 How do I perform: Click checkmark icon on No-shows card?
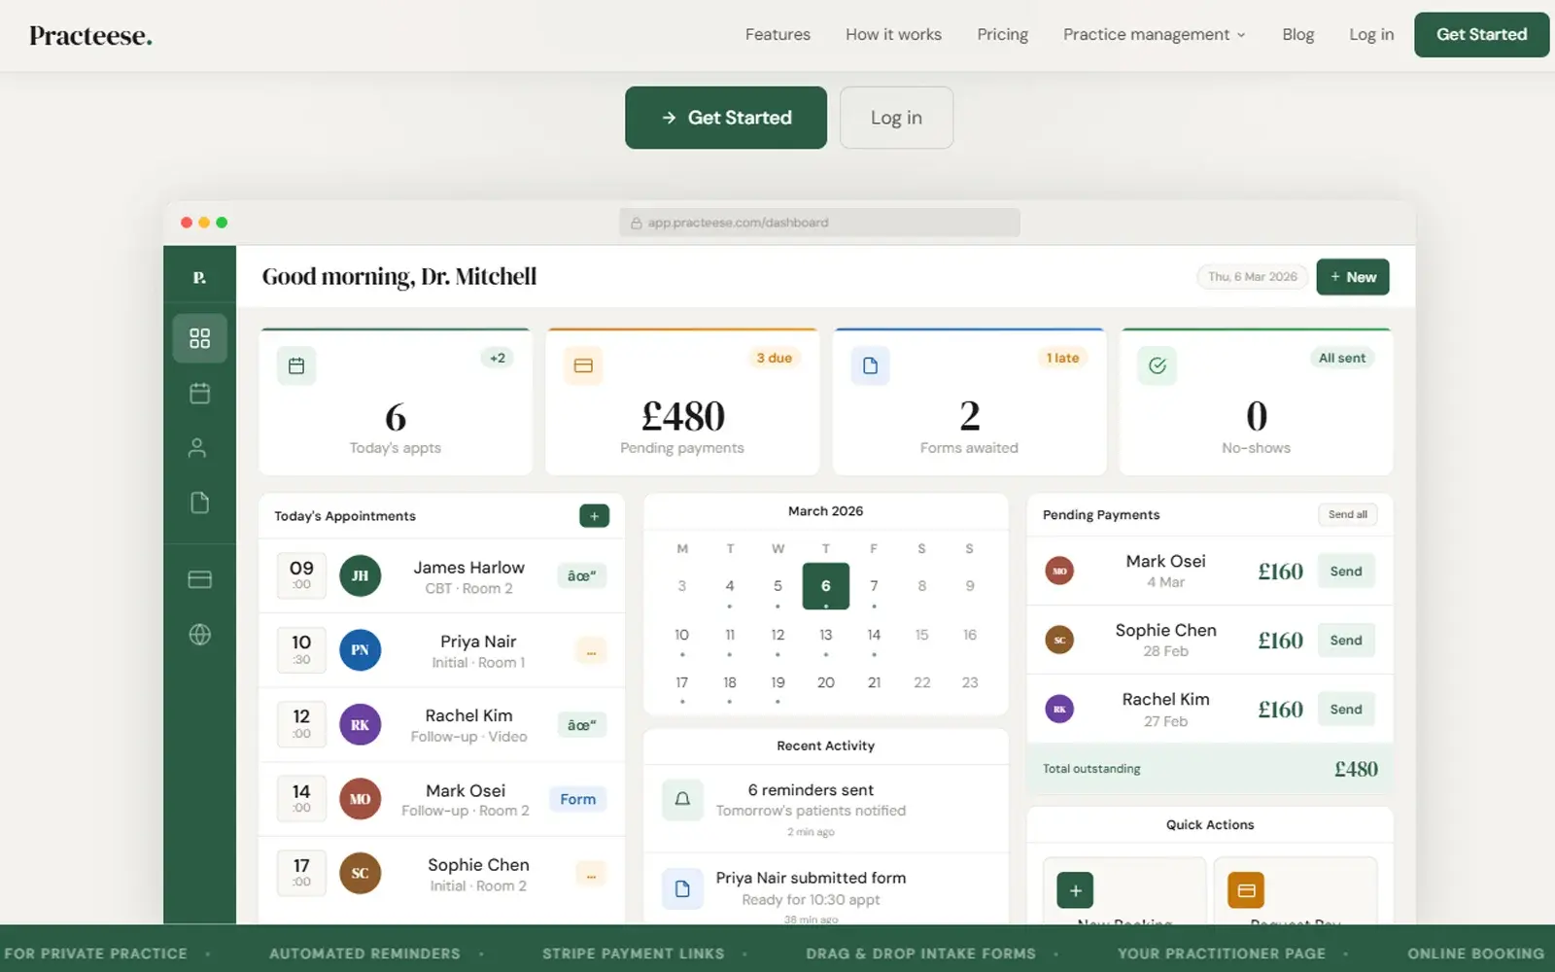click(x=1157, y=365)
